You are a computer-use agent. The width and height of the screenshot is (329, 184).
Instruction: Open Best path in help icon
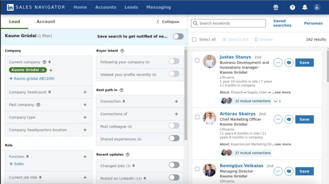click(121, 90)
